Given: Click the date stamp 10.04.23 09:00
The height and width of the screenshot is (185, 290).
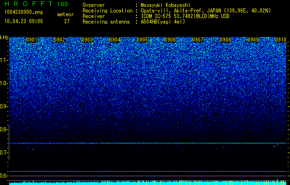Looking at the screenshot, I should pyautogui.click(x=24, y=21).
